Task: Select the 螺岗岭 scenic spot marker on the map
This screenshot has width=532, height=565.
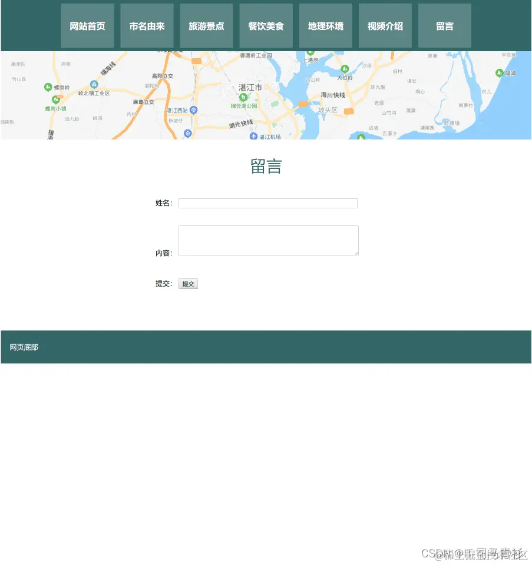Action: point(47,87)
